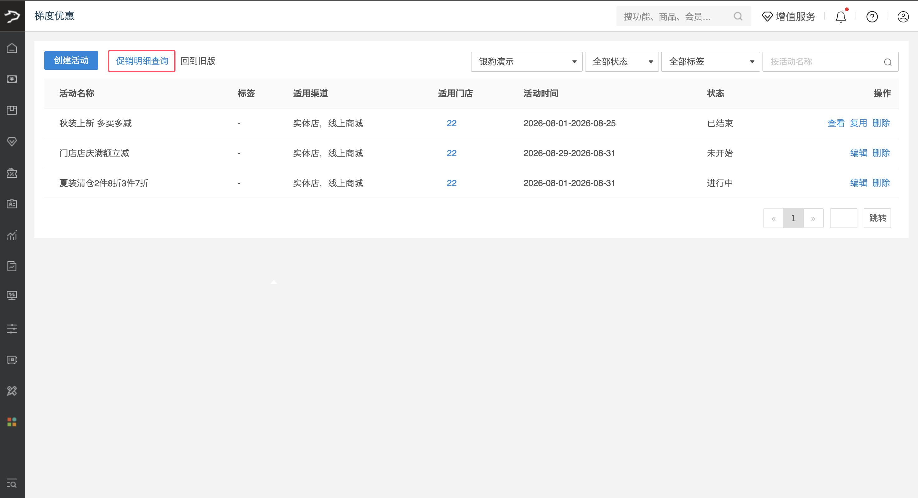Open the report document sidebar icon

(12, 266)
